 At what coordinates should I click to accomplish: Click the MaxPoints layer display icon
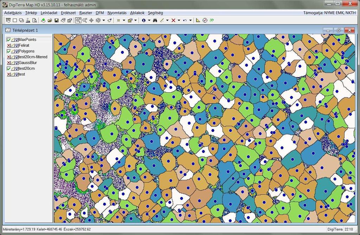click(17, 40)
